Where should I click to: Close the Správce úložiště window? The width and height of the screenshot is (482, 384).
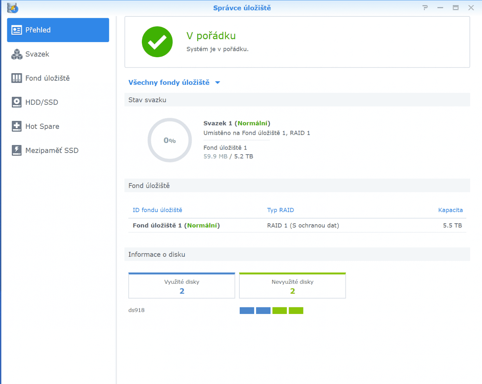tap(471, 8)
